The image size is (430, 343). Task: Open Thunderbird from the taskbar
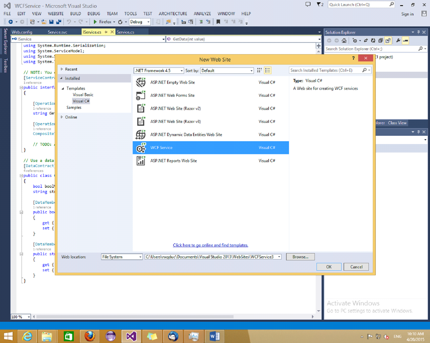click(173, 336)
